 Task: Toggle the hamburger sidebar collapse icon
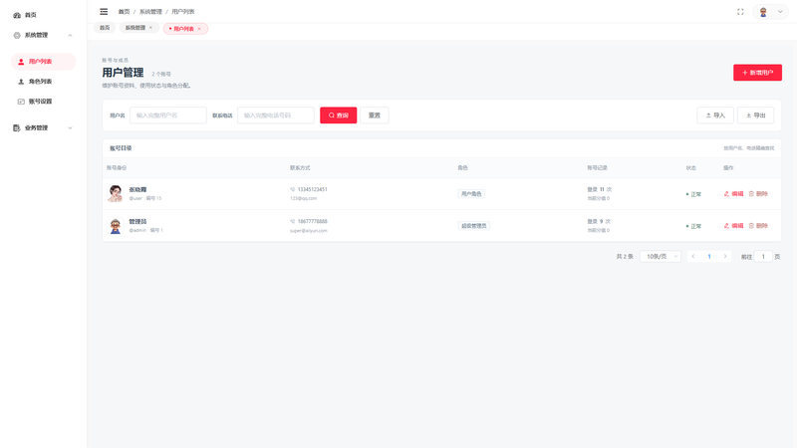(x=104, y=11)
